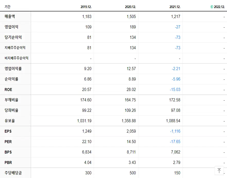This screenshot has height=178, width=227.
Task: Click the PER value -17.65
Action: pyautogui.click(x=175, y=142)
